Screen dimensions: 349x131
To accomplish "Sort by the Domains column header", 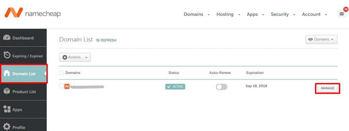I will 73,73.
